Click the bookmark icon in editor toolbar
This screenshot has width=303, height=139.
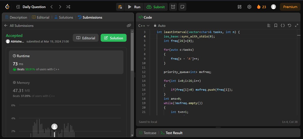276,25
